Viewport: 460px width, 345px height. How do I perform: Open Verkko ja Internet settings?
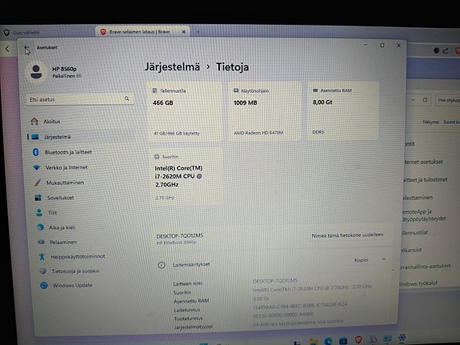pos(61,167)
